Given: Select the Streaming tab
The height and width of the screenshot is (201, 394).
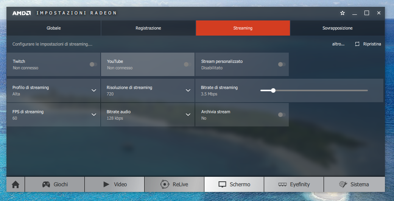Looking at the screenshot, I should (243, 28).
